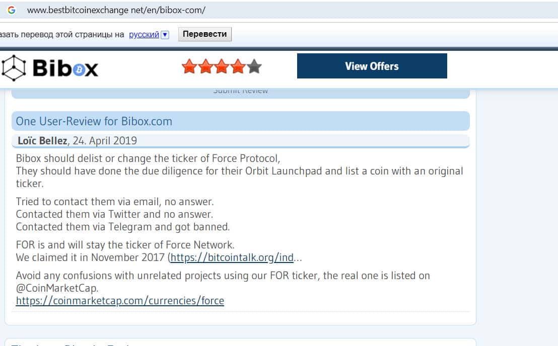Click the View Offers button
Viewport: 558px width, 346px height.
[x=372, y=66]
